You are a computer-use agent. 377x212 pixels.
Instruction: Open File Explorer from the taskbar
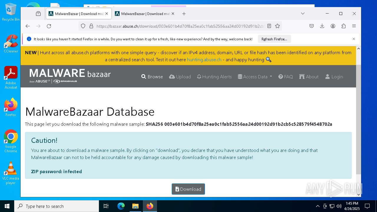(135, 206)
